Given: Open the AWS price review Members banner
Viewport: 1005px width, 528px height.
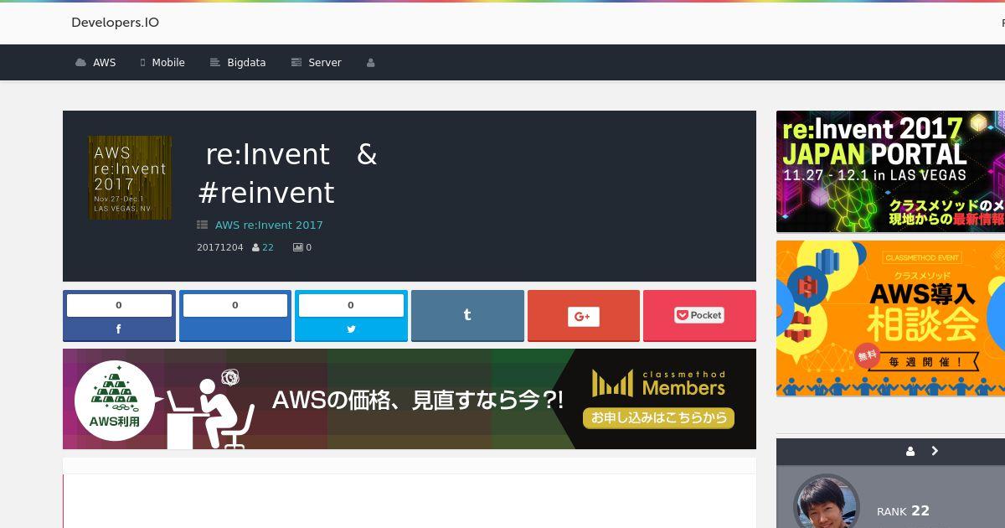Looking at the screenshot, I should 410,399.
